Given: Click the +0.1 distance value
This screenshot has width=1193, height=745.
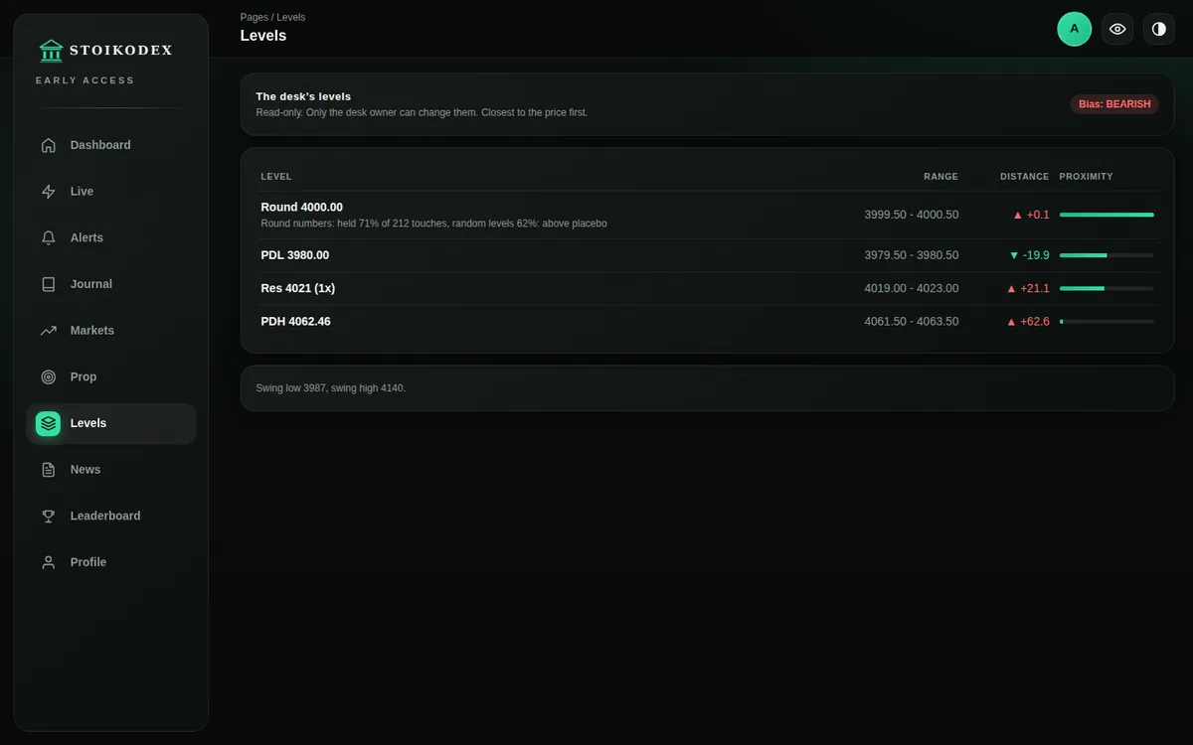Looking at the screenshot, I should 1038,215.
